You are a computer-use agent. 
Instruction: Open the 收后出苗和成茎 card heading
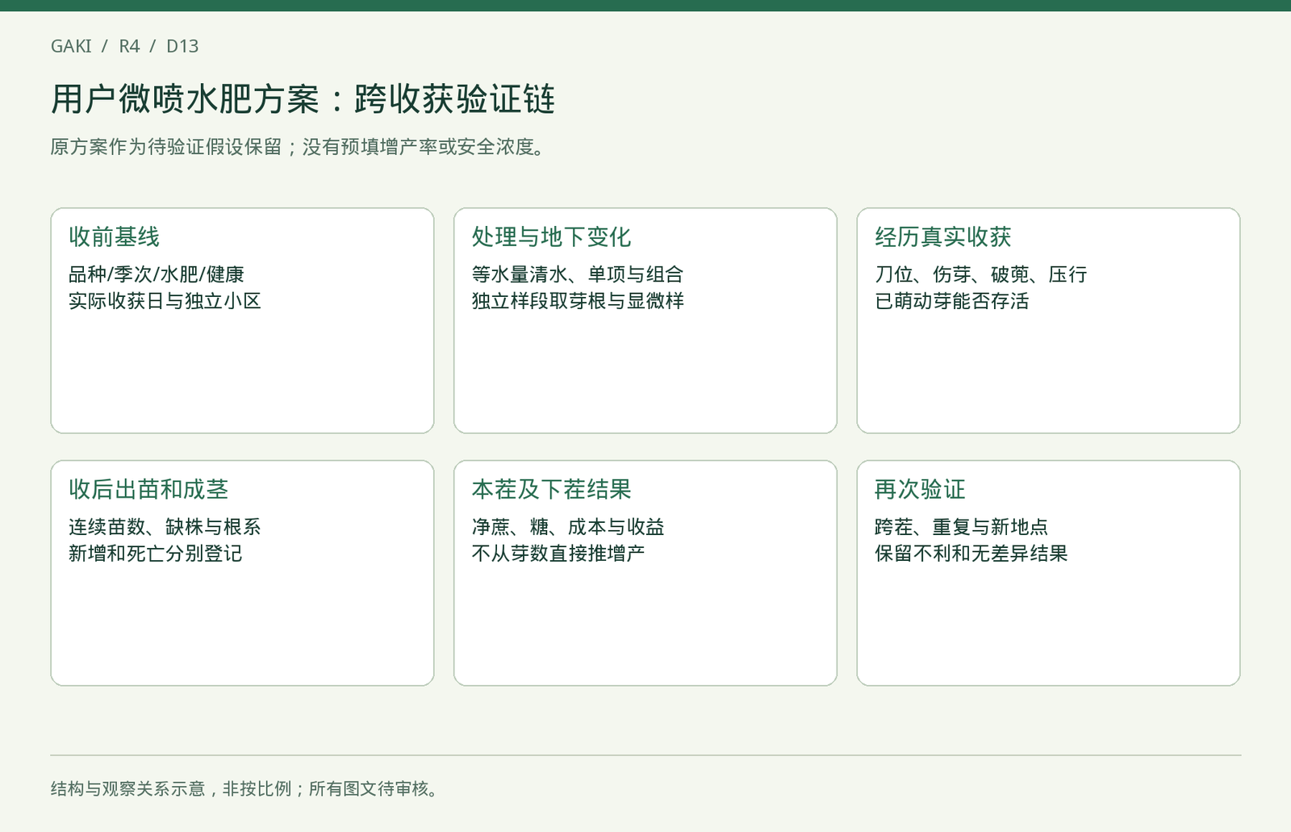tap(148, 489)
